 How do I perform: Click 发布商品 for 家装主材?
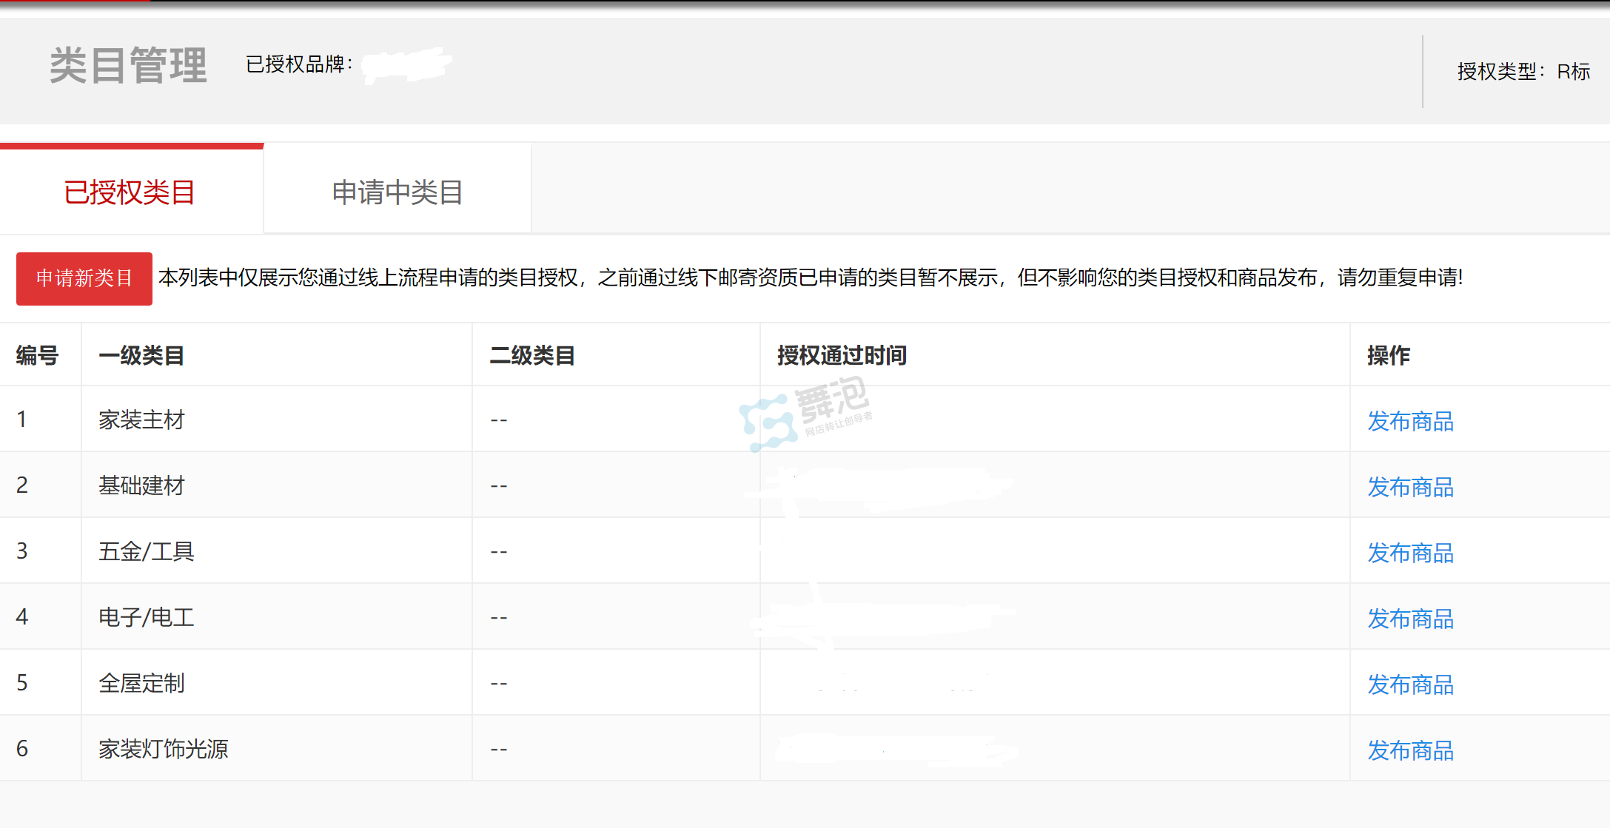tap(1410, 421)
